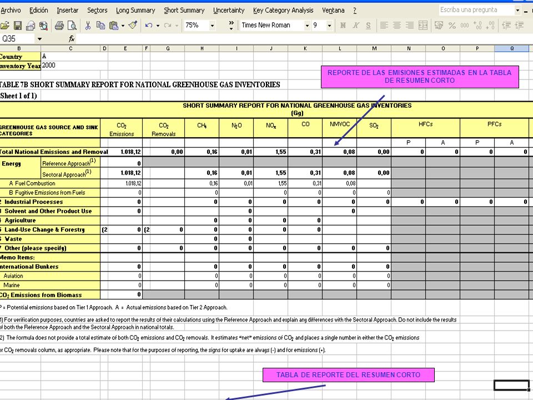Click in the 'Escriba una pregunta' help box
The image size is (533, 400).
(x=476, y=10)
